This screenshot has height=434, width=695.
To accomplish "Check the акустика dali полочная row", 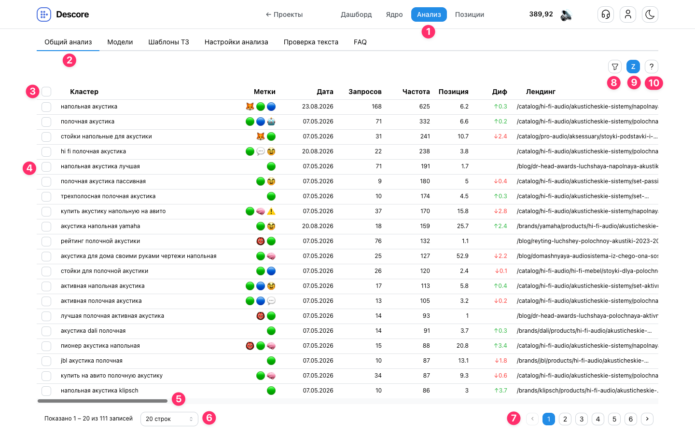I will click(46, 331).
